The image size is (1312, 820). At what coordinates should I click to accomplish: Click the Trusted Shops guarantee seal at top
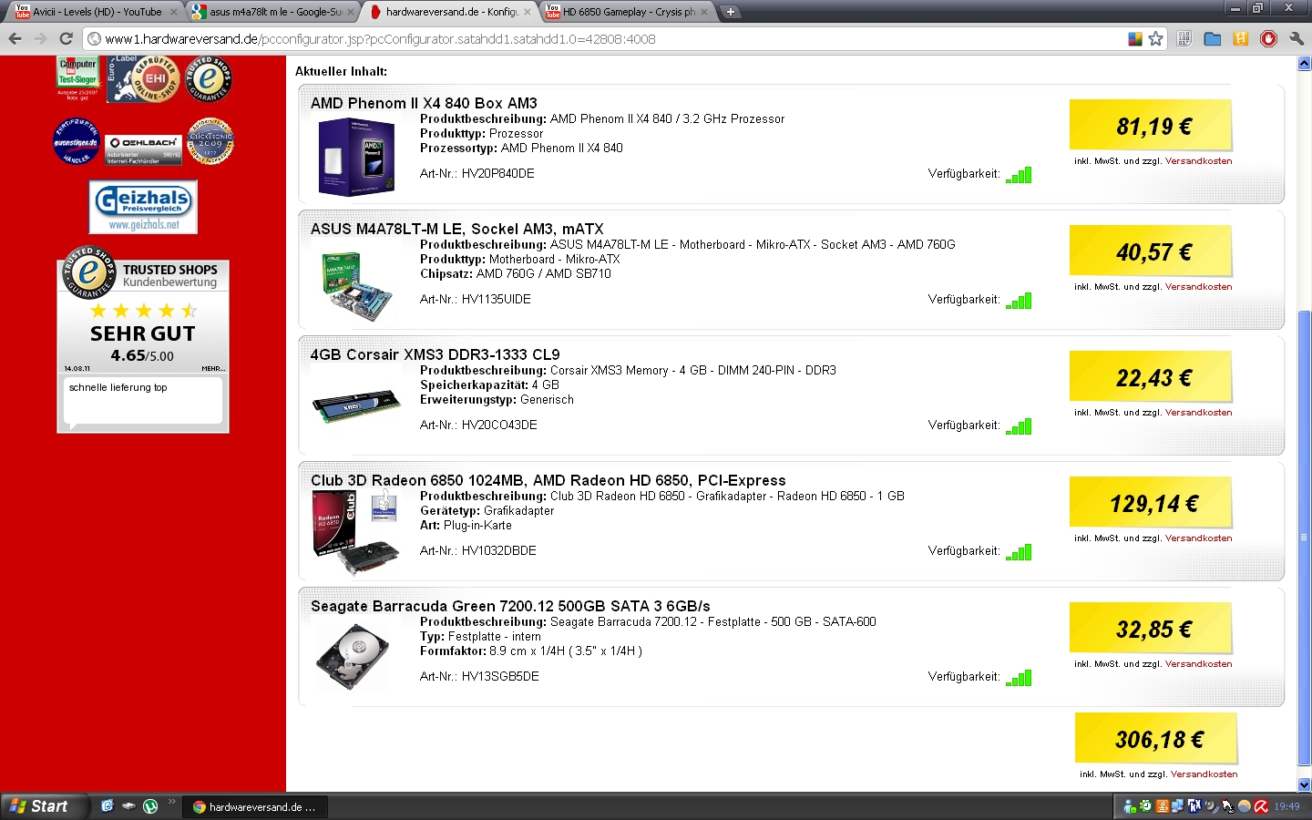tap(209, 78)
